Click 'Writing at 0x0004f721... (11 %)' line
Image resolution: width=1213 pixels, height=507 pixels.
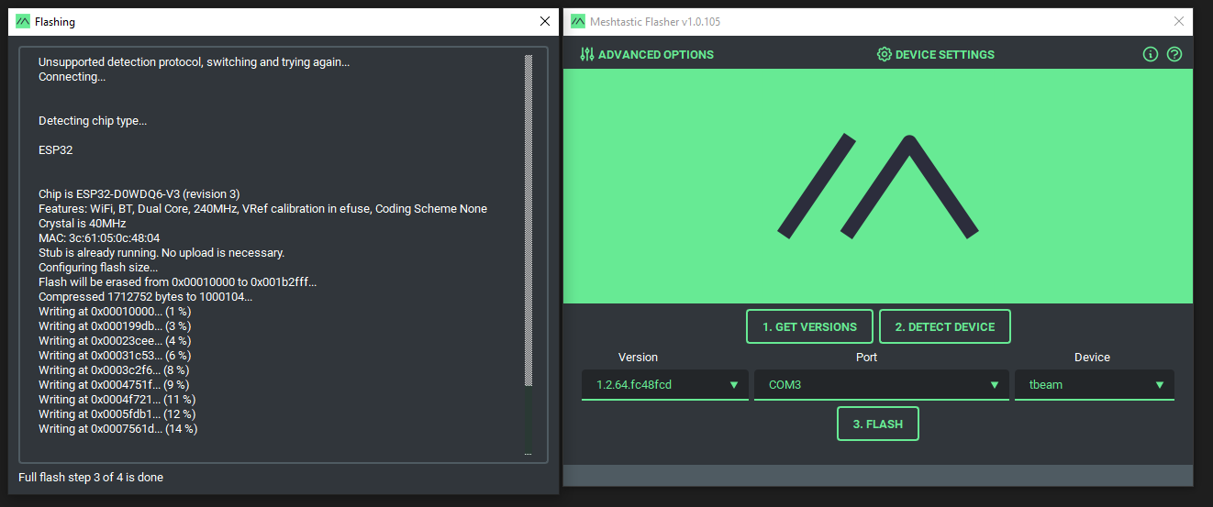[x=117, y=400]
